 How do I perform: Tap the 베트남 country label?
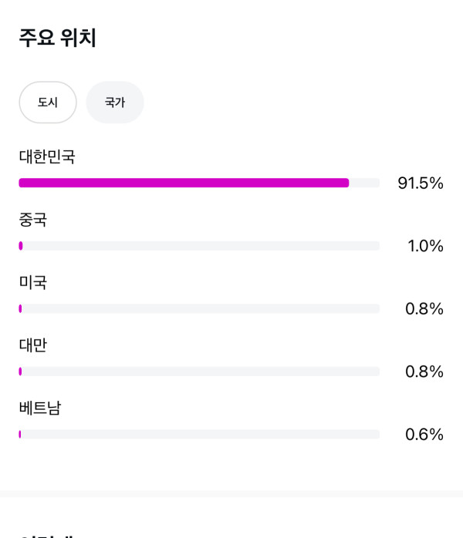[x=40, y=409]
